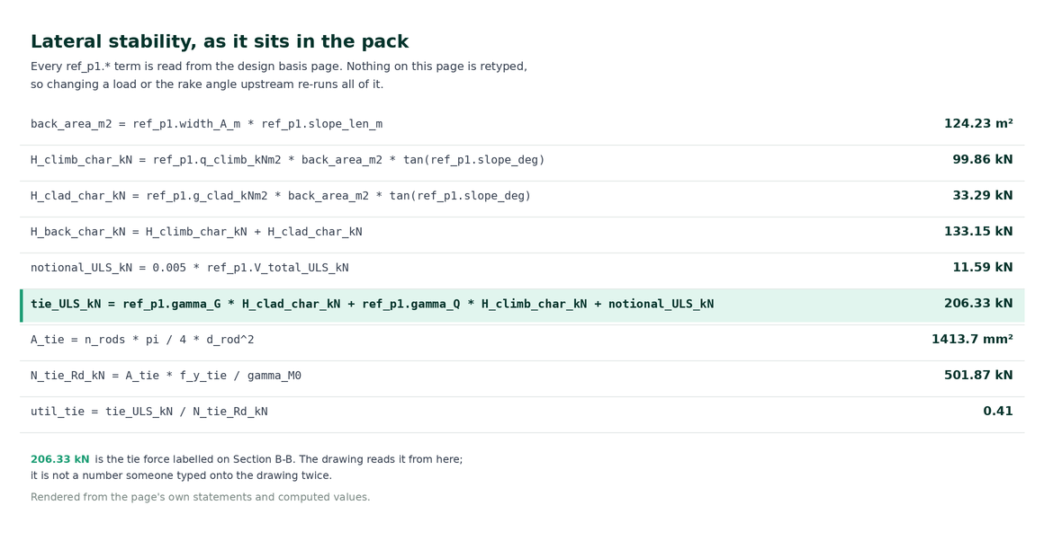Click the highlighted tie_ULS_kN formula
The image size is (1062, 541).
(372, 304)
